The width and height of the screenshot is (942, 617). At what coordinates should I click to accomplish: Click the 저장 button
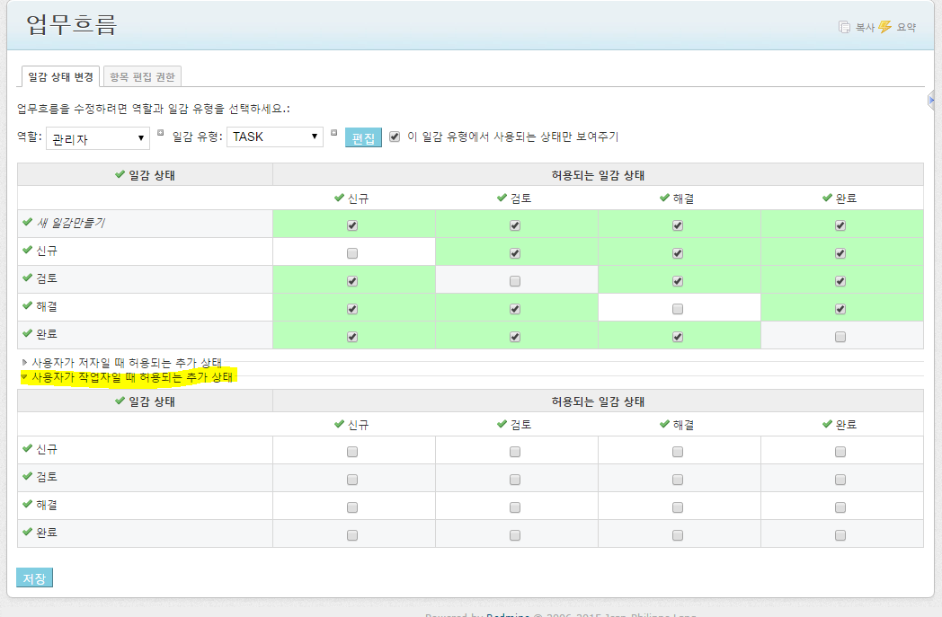[x=34, y=577]
